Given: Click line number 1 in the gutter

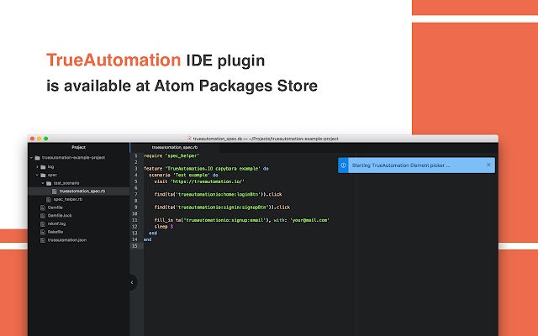Looking at the screenshot, I should pos(136,155).
